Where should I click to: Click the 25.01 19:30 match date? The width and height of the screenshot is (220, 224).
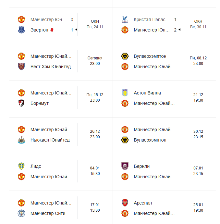click(198, 207)
